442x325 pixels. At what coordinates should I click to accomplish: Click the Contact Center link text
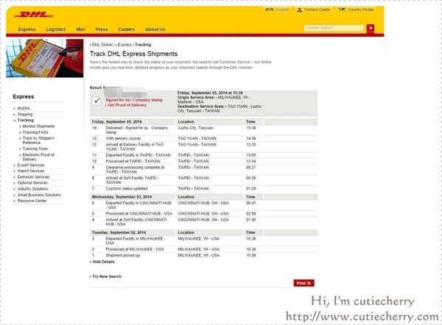tap(318, 10)
